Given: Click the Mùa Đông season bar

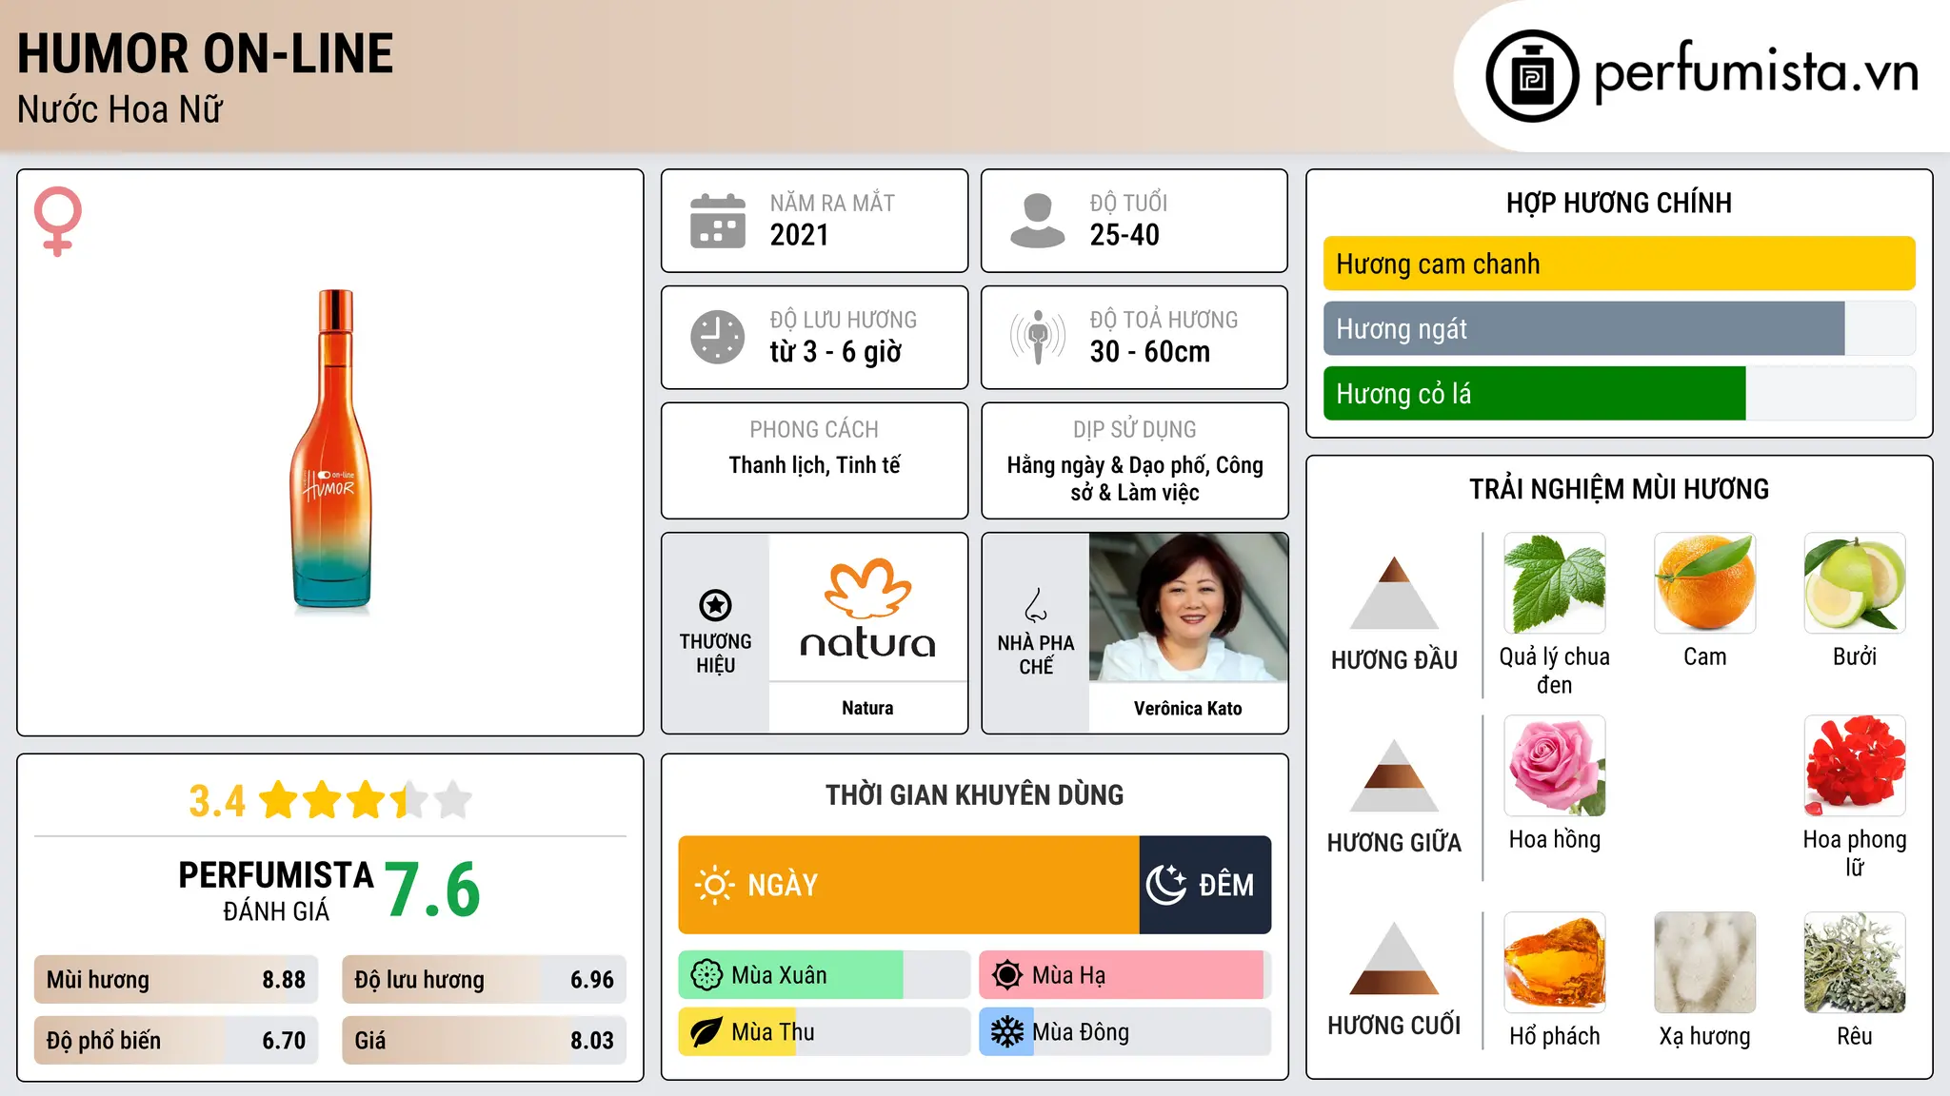Looking at the screenshot, I should [x=1124, y=1032].
